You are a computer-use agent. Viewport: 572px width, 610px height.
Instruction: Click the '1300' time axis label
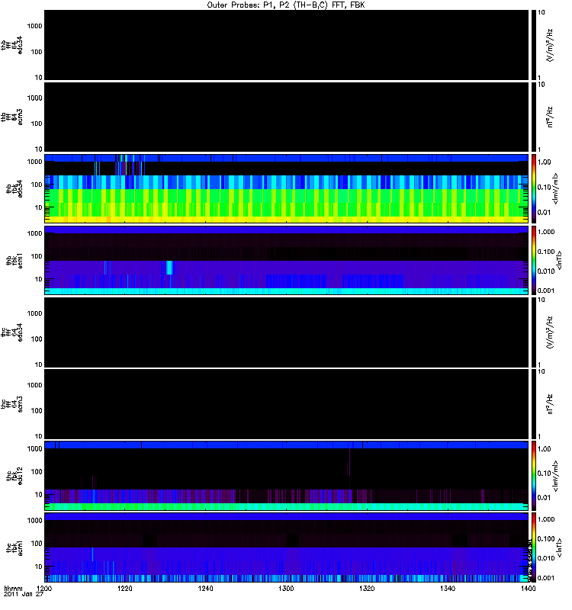(286, 588)
